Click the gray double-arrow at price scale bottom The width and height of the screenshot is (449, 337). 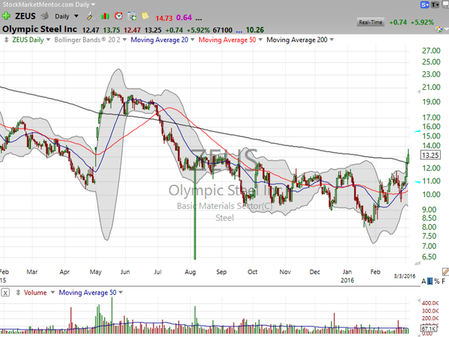418,263
